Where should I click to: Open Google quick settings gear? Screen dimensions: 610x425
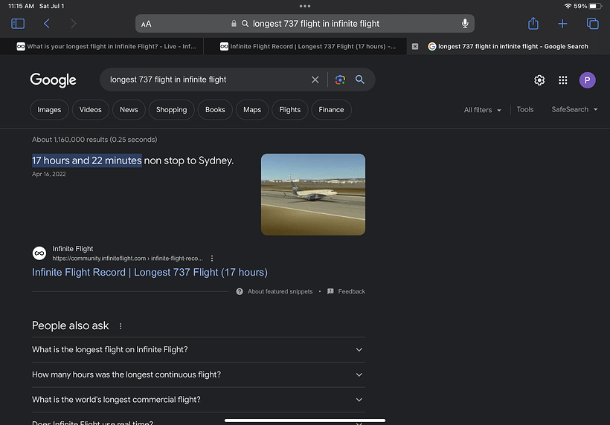[539, 80]
